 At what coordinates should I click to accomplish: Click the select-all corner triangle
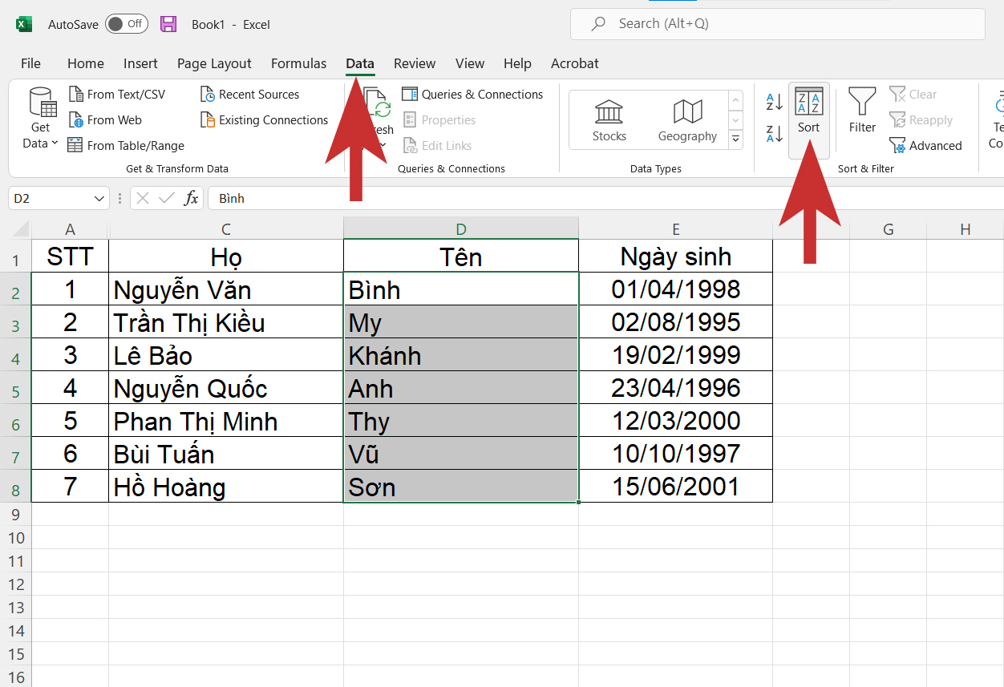click(21, 231)
